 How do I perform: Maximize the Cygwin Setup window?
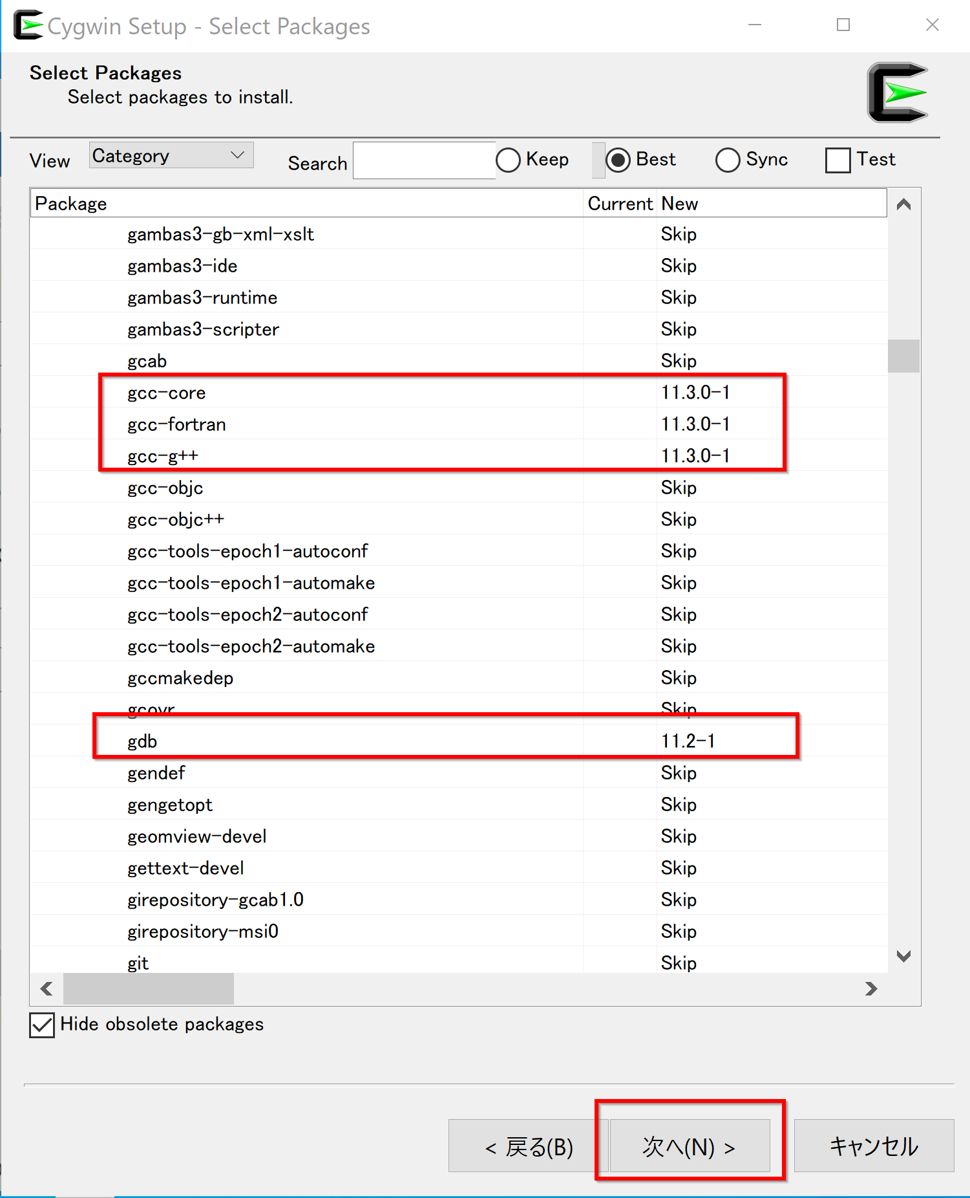tap(843, 25)
